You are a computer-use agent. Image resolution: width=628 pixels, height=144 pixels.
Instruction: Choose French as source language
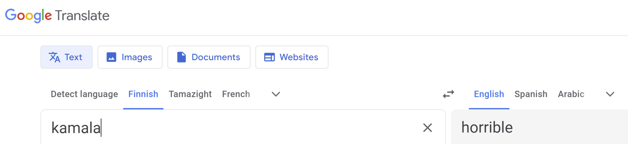pos(236,94)
